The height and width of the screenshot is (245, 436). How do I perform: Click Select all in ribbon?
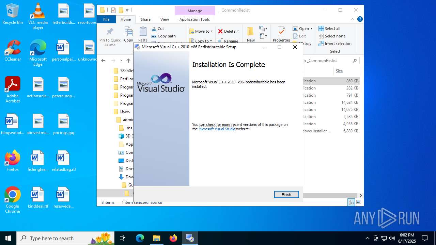click(329, 29)
